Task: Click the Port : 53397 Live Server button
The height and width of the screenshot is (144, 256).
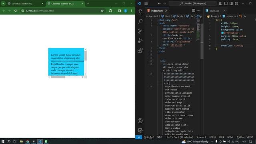Action: (x=245, y=137)
